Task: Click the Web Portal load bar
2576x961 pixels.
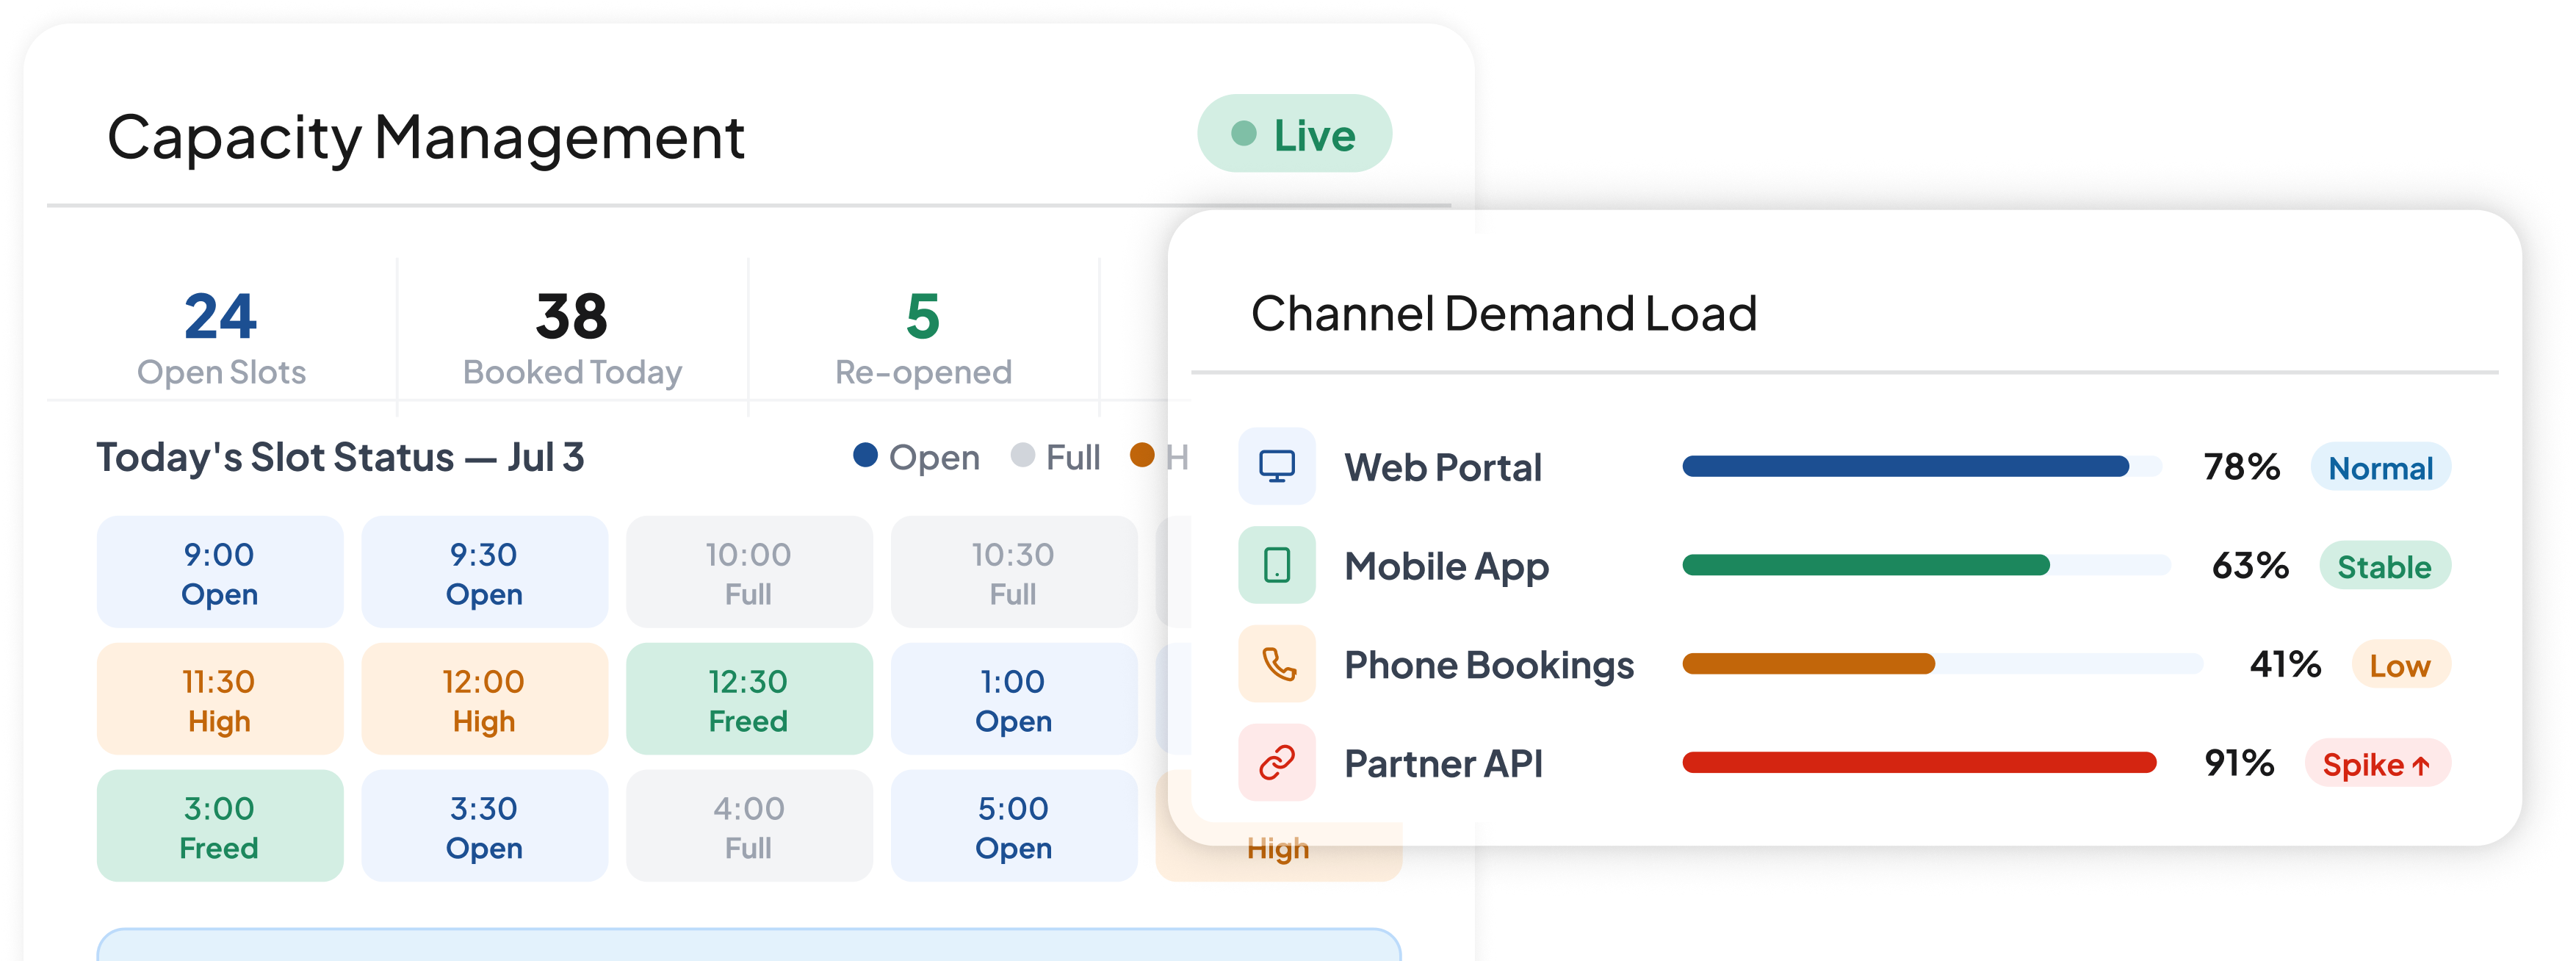Action: [1922, 466]
